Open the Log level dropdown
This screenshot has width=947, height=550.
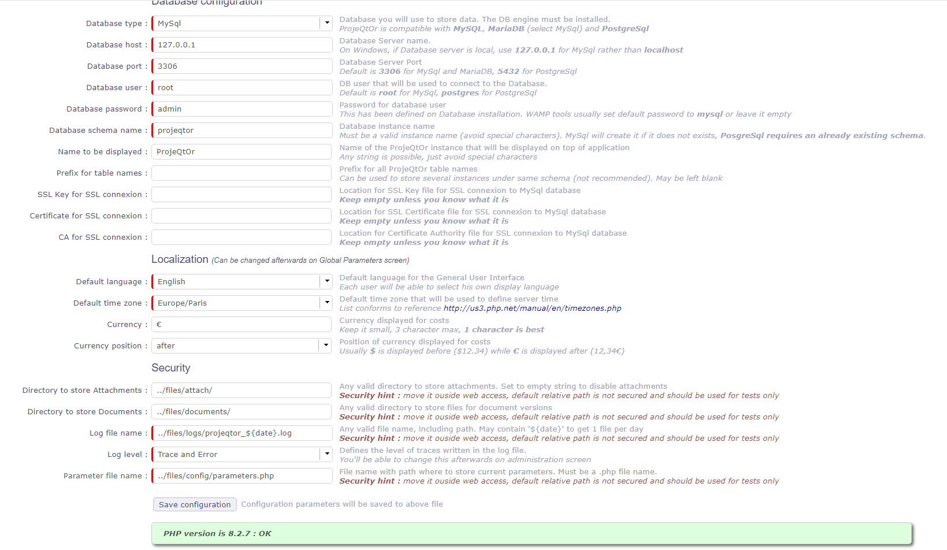click(x=326, y=454)
